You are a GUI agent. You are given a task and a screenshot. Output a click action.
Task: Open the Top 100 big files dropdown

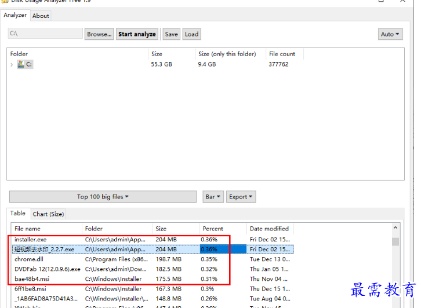tap(103, 197)
